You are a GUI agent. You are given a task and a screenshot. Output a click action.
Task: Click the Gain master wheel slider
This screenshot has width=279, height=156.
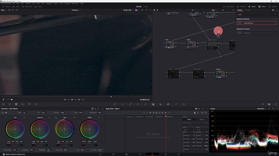[x=65, y=145]
